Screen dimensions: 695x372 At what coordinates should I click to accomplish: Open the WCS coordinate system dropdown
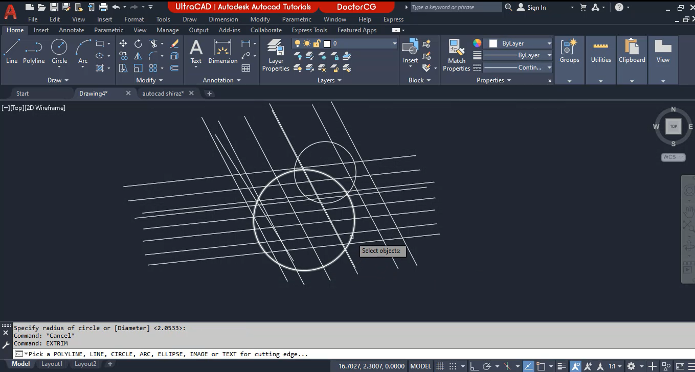tap(673, 157)
